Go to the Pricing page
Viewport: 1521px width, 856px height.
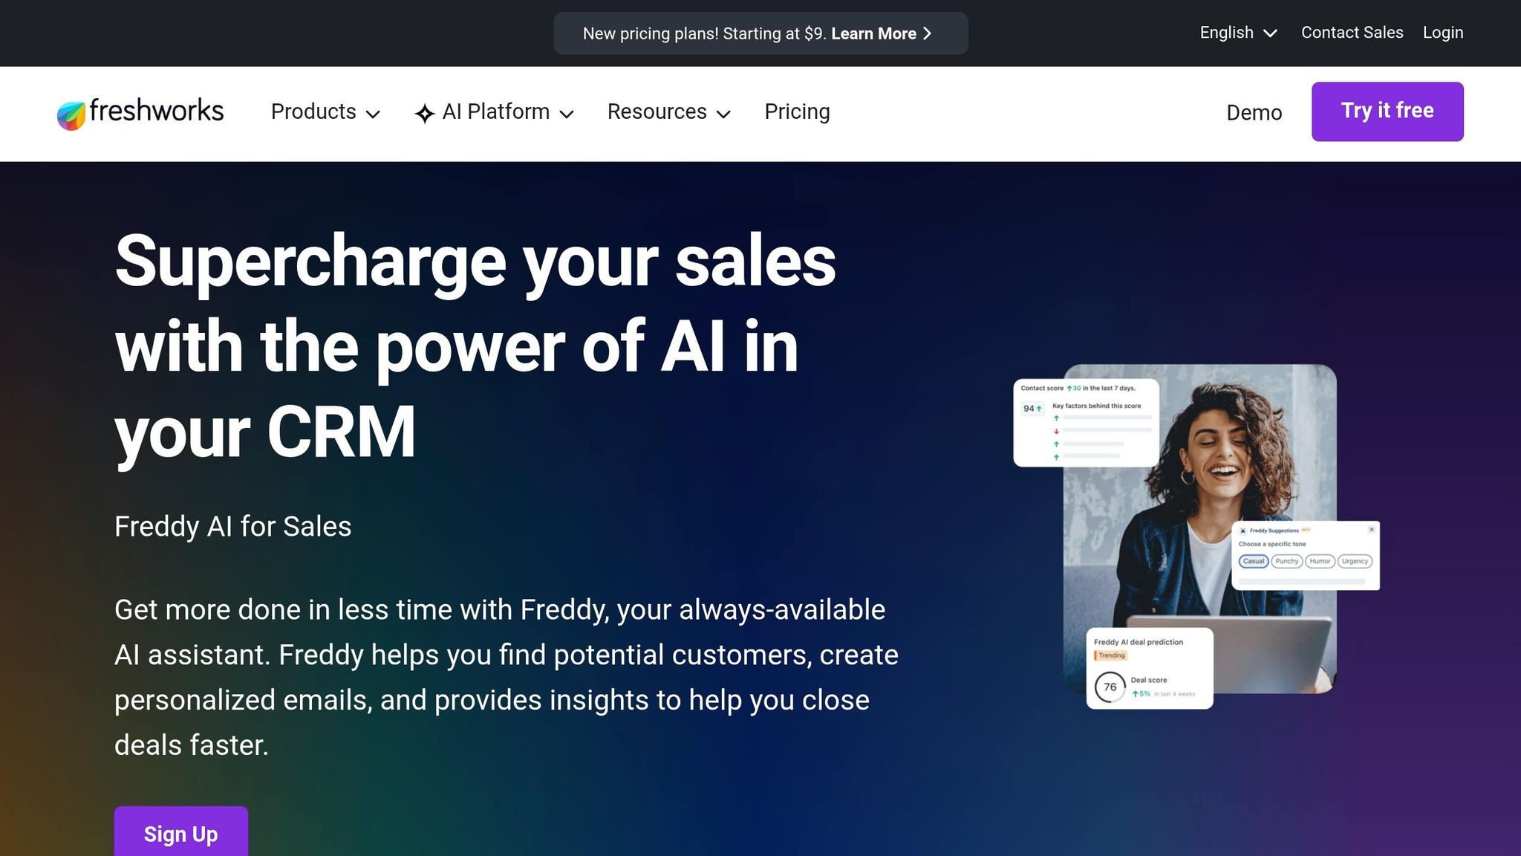(x=797, y=111)
